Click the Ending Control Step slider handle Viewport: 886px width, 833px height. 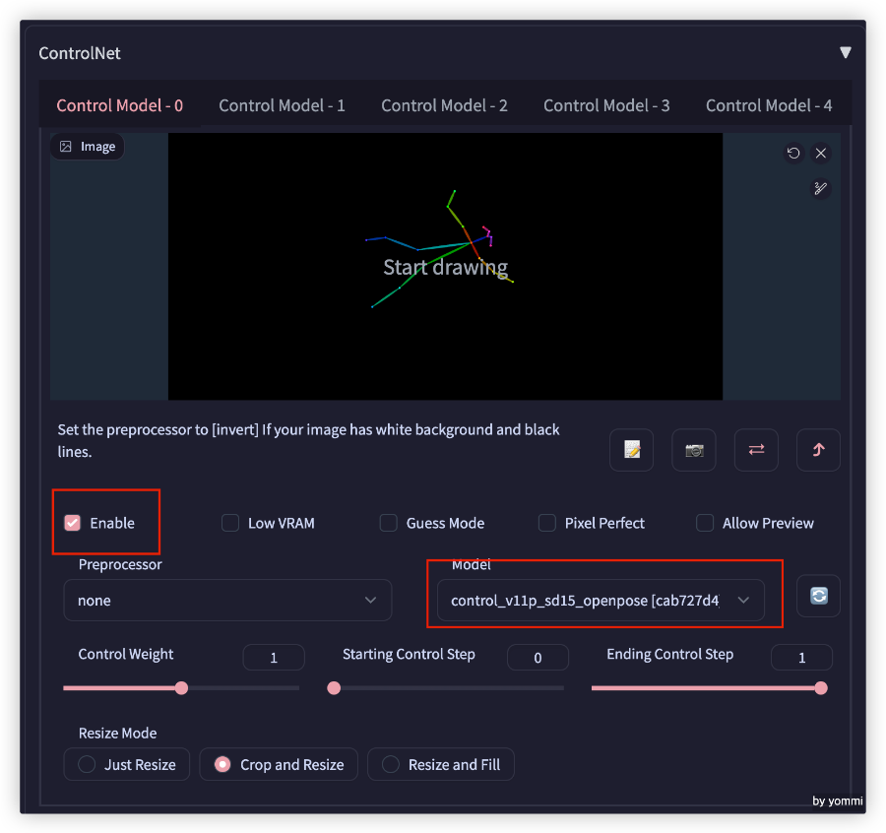[x=821, y=687]
